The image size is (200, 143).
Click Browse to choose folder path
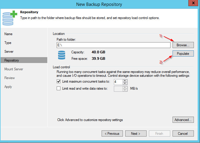(183, 45)
